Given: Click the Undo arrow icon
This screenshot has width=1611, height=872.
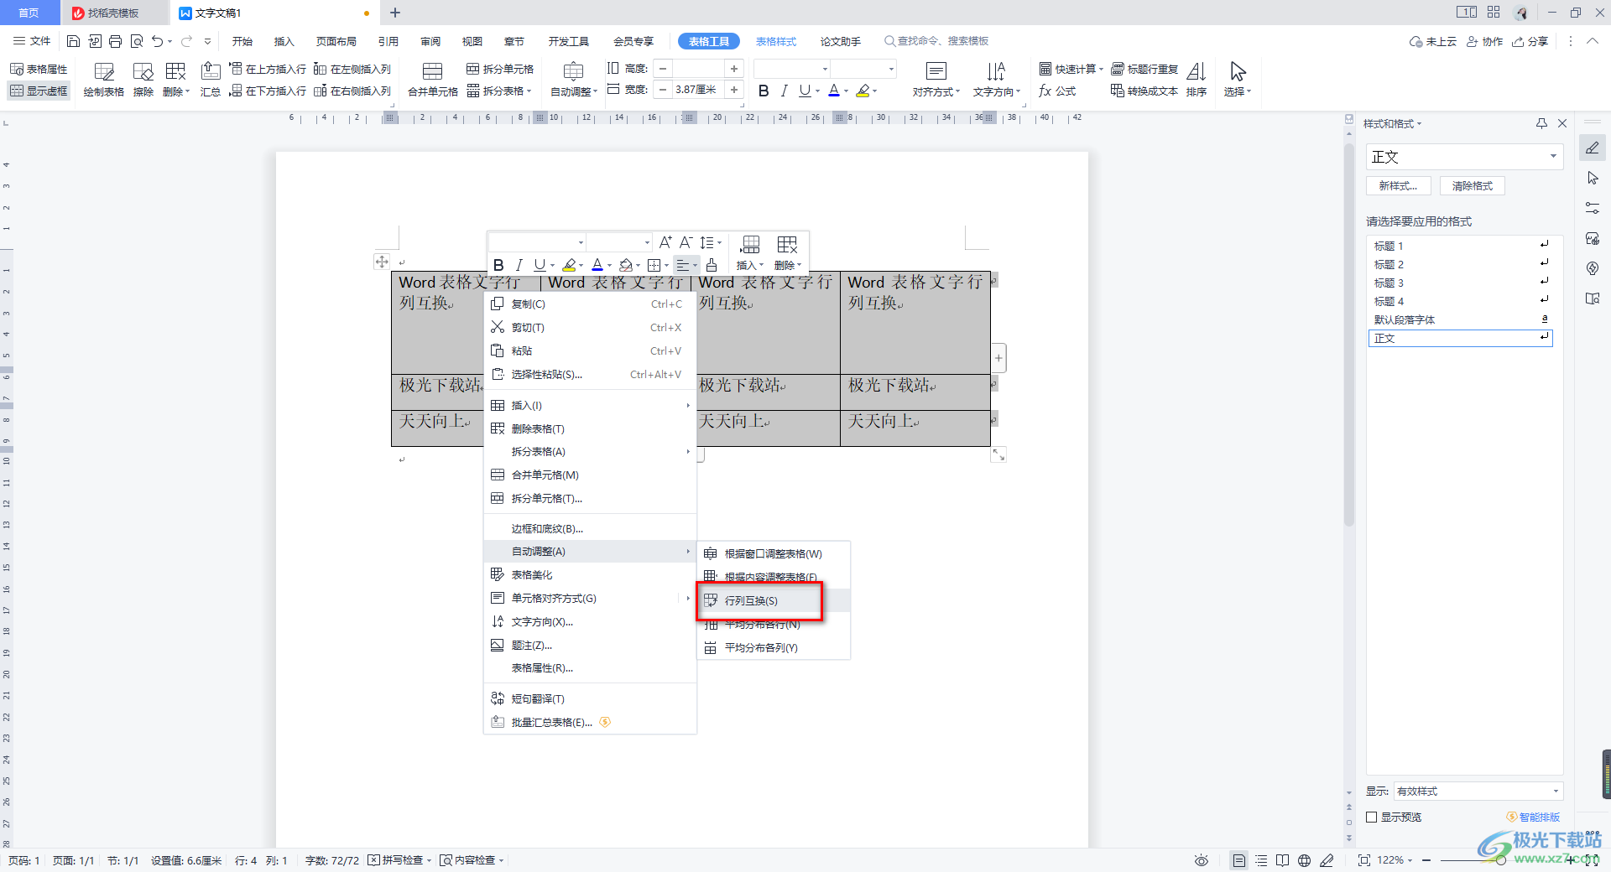Looking at the screenshot, I should pyautogui.click(x=157, y=41).
